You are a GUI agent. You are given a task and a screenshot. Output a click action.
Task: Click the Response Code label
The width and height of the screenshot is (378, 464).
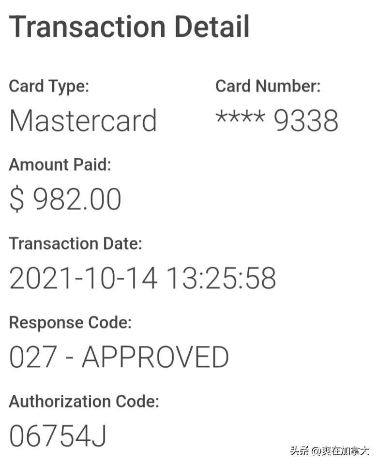(x=71, y=322)
